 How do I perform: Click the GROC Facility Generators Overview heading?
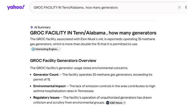63,61
